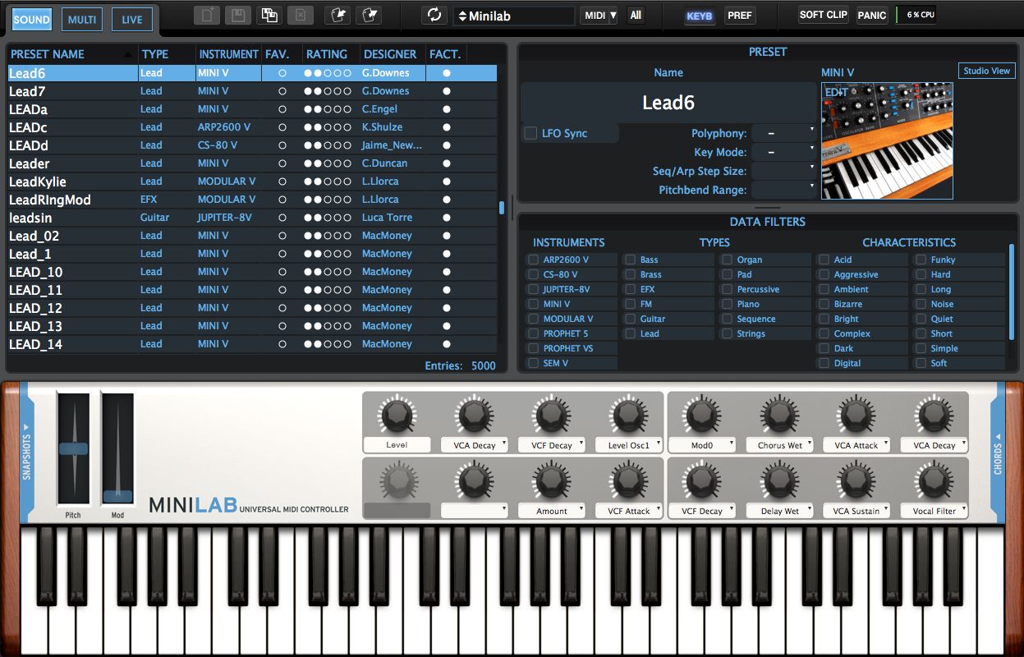Click the Studio View button
This screenshot has height=657, width=1024.
point(987,71)
